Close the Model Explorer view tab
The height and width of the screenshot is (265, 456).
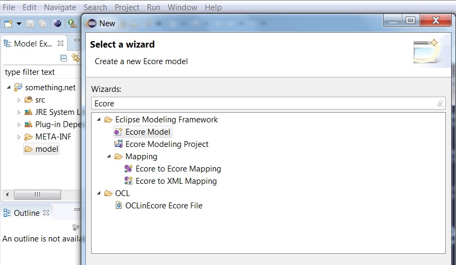pyautogui.click(x=61, y=43)
